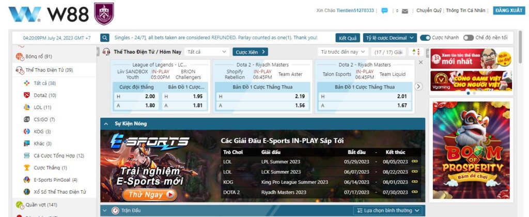Click the Xổ Số Thể Thao Điện Tử icon
This screenshot has height=217, width=529.
[x=27, y=192]
